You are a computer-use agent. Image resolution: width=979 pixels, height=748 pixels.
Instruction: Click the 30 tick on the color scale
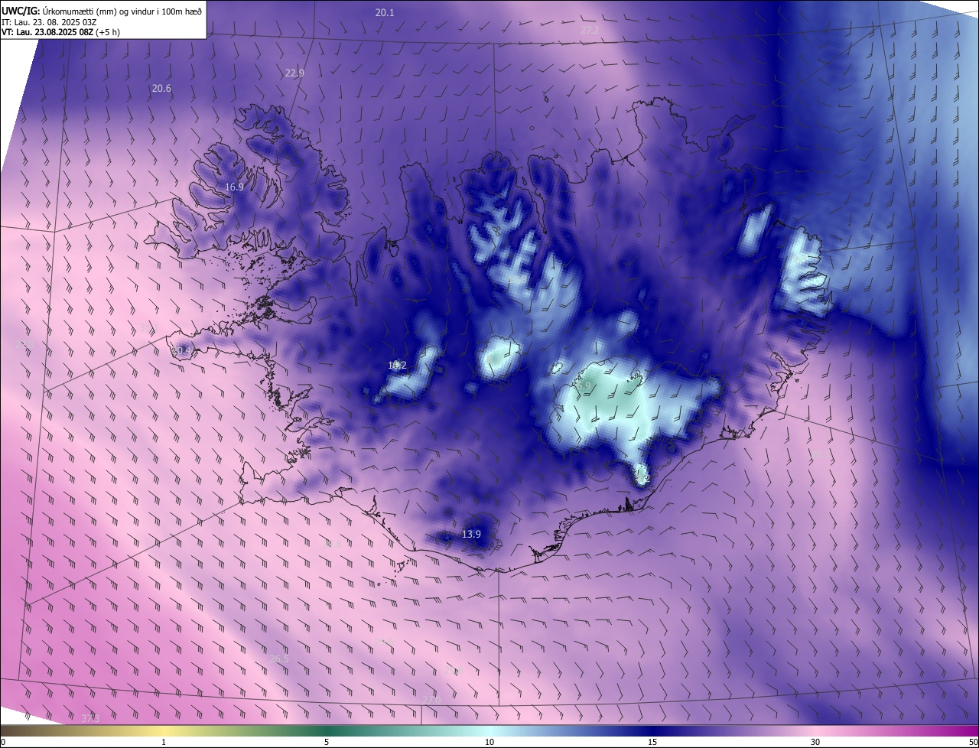click(815, 742)
